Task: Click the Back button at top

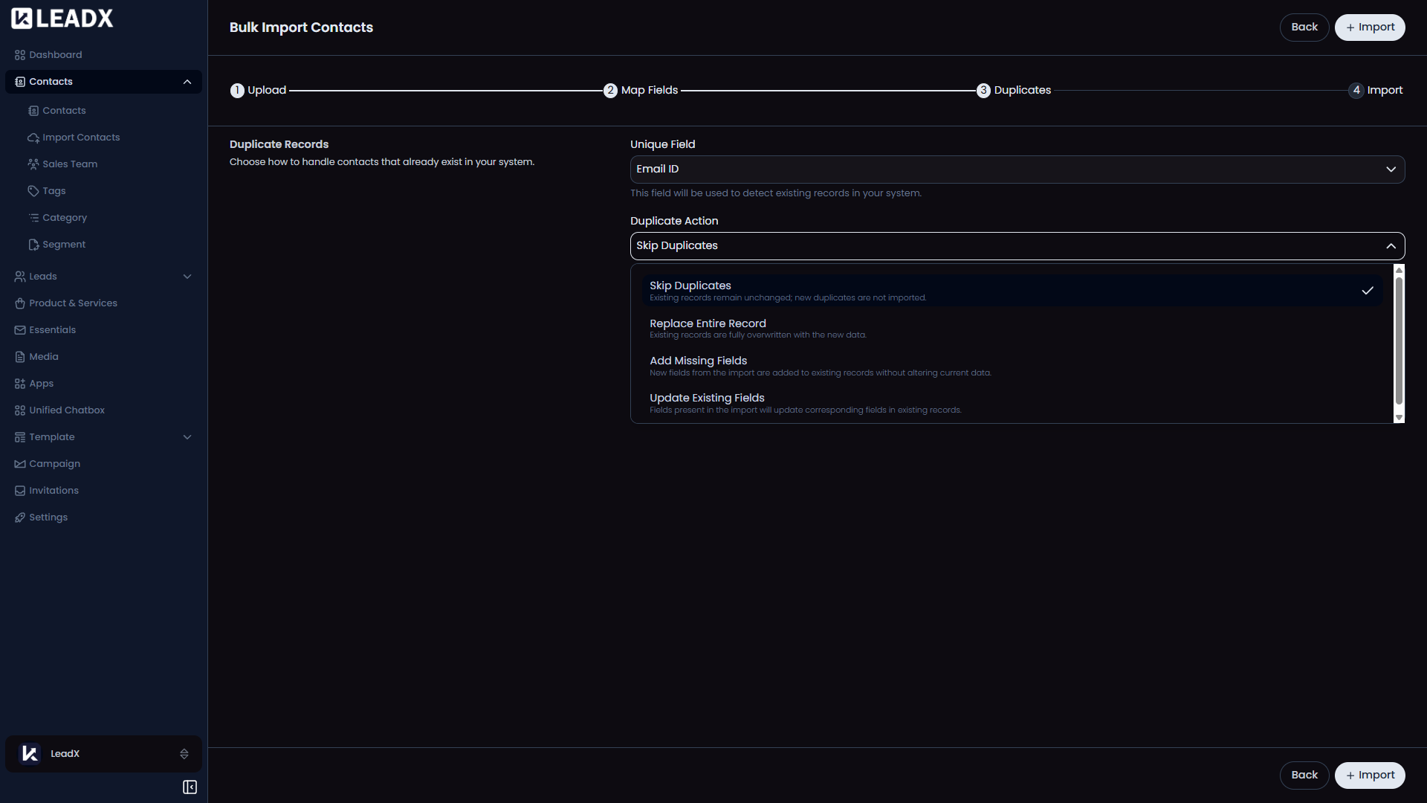Action: coord(1304,27)
